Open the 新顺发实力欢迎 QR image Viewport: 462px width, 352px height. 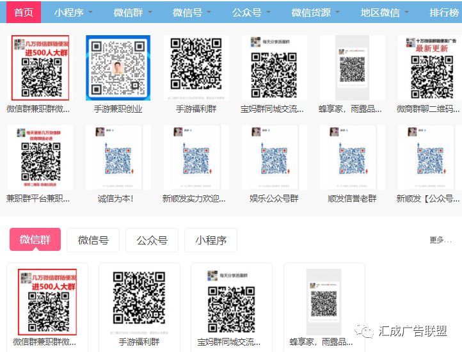196,157
